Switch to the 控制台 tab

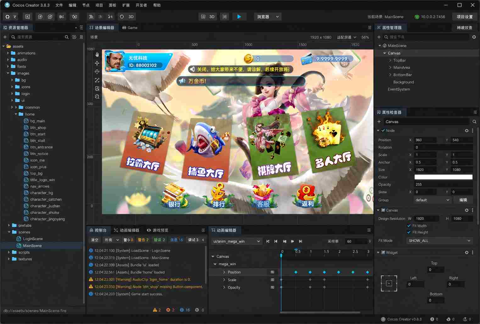(98, 230)
